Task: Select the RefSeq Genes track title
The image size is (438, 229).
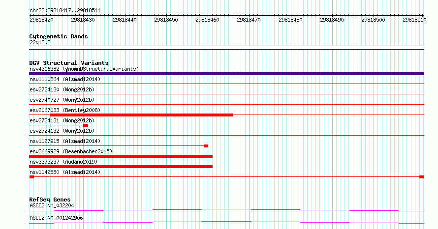Action: [50, 200]
